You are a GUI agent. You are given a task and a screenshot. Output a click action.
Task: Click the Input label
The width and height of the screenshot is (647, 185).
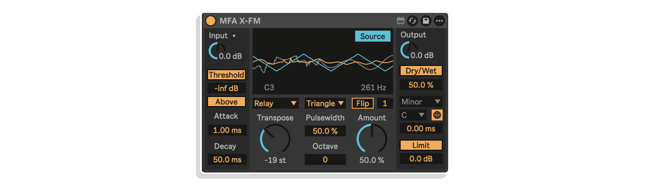pos(218,36)
